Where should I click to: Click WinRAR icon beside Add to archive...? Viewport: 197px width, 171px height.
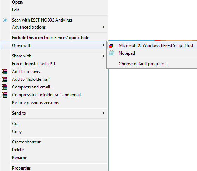5,72
